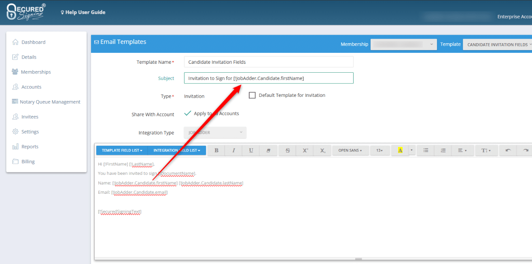Open Notary Queue Management page
The width and height of the screenshot is (532, 264).
[x=50, y=102]
